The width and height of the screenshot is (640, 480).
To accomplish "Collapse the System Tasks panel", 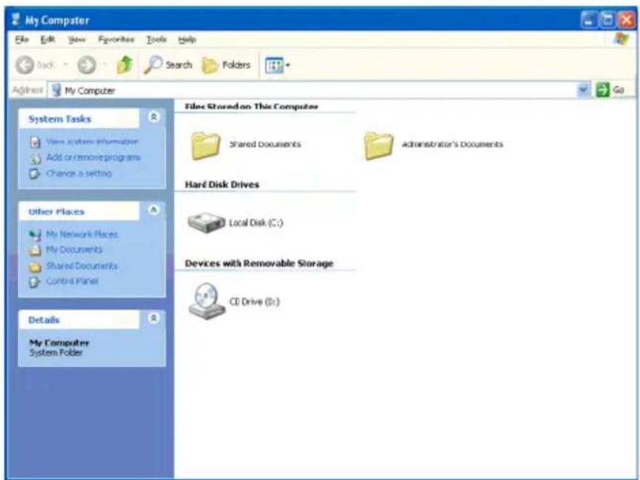I will [x=153, y=117].
